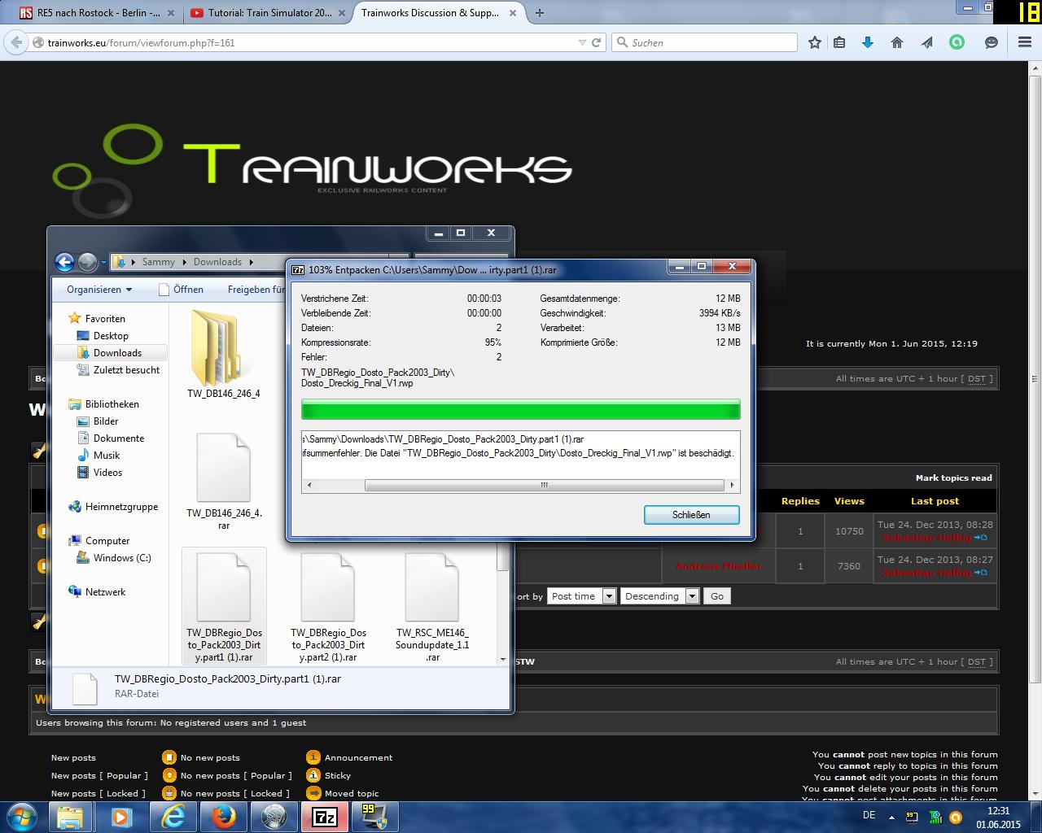Expand the address bar history dropdown
This screenshot has width=1042, height=833.
coord(582,42)
